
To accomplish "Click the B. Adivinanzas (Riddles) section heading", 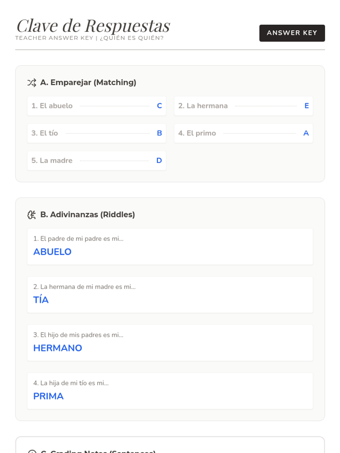I will [x=88, y=215].
